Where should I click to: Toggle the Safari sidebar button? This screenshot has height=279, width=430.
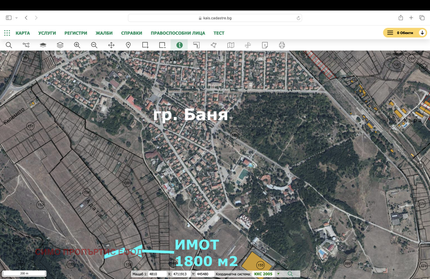tap(9, 18)
